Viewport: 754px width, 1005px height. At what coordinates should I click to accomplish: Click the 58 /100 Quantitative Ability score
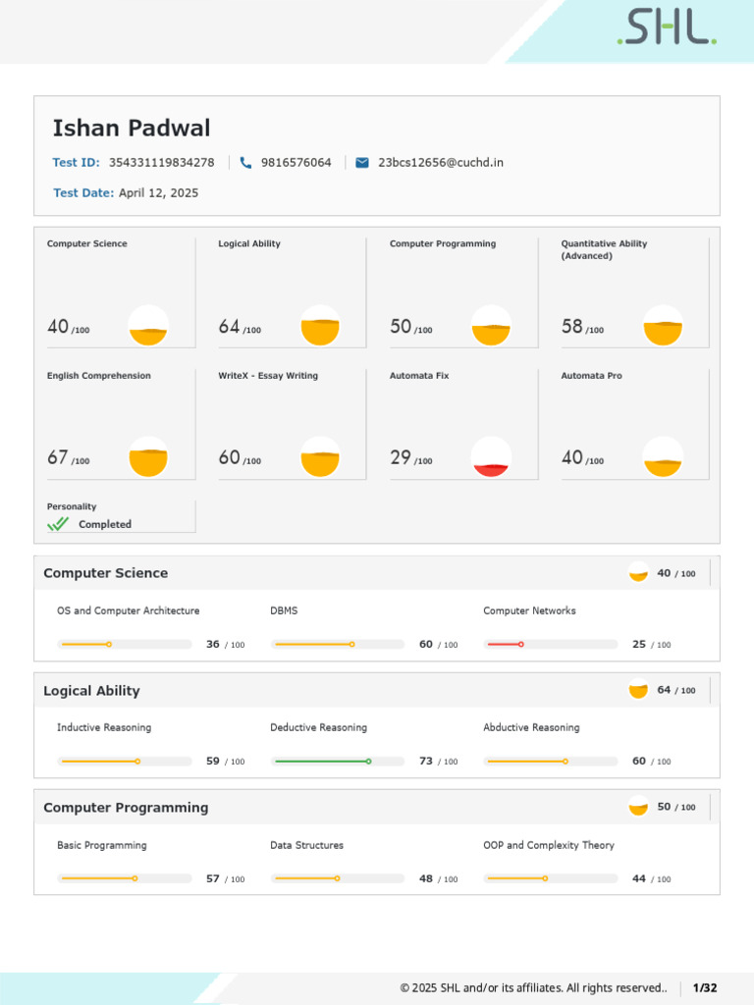point(583,326)
